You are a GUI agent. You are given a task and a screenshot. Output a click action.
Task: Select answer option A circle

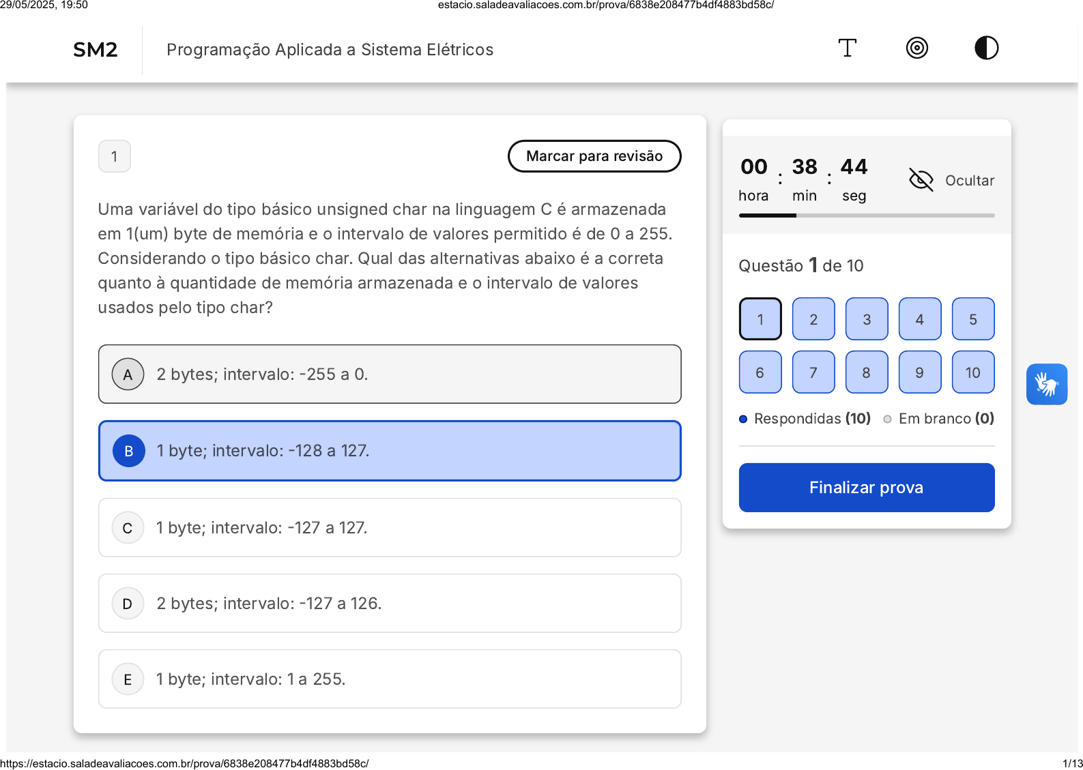point(128,374)
